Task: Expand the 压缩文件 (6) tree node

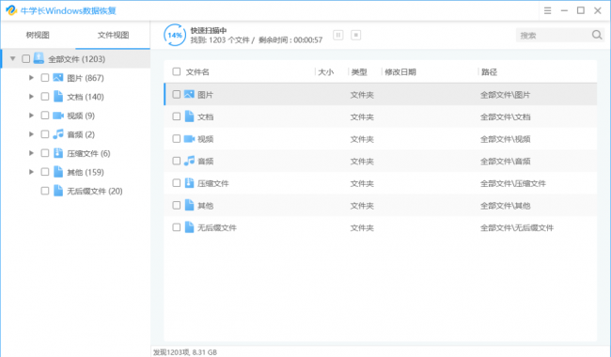Action: [31, 153]
